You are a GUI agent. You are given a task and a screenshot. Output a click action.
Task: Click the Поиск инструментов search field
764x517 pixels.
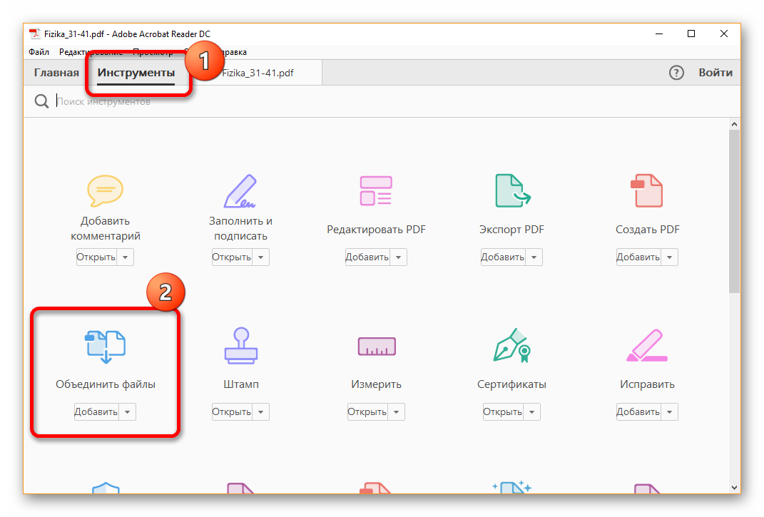tap(389, 101)
